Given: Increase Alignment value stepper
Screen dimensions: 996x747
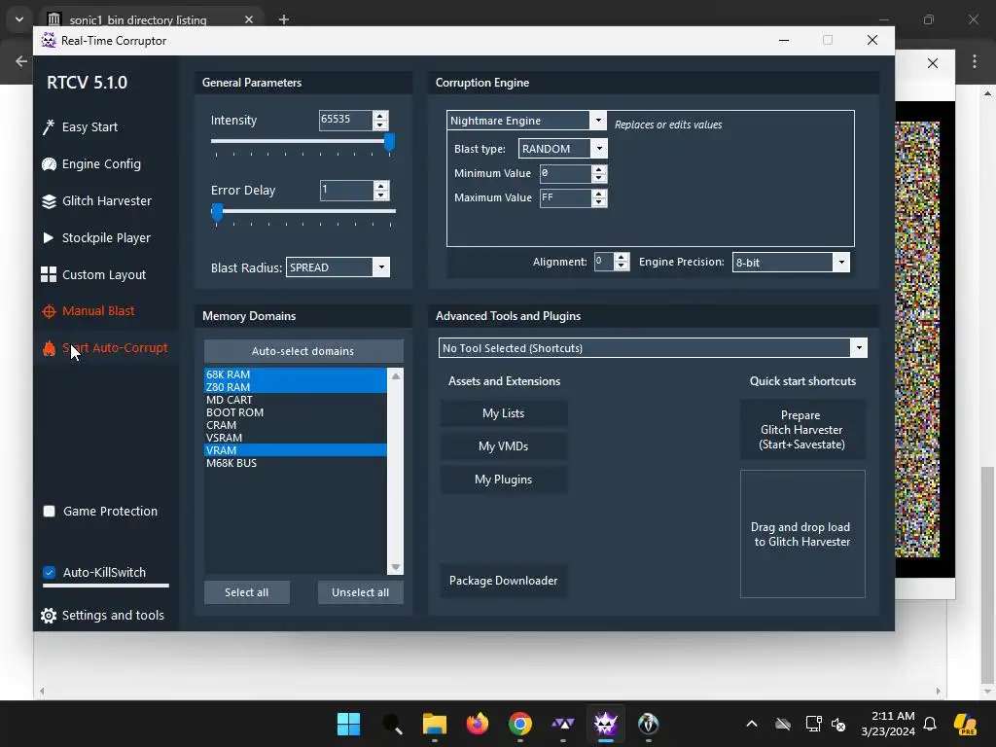Looking at the screenshot, I should [622, 257].
